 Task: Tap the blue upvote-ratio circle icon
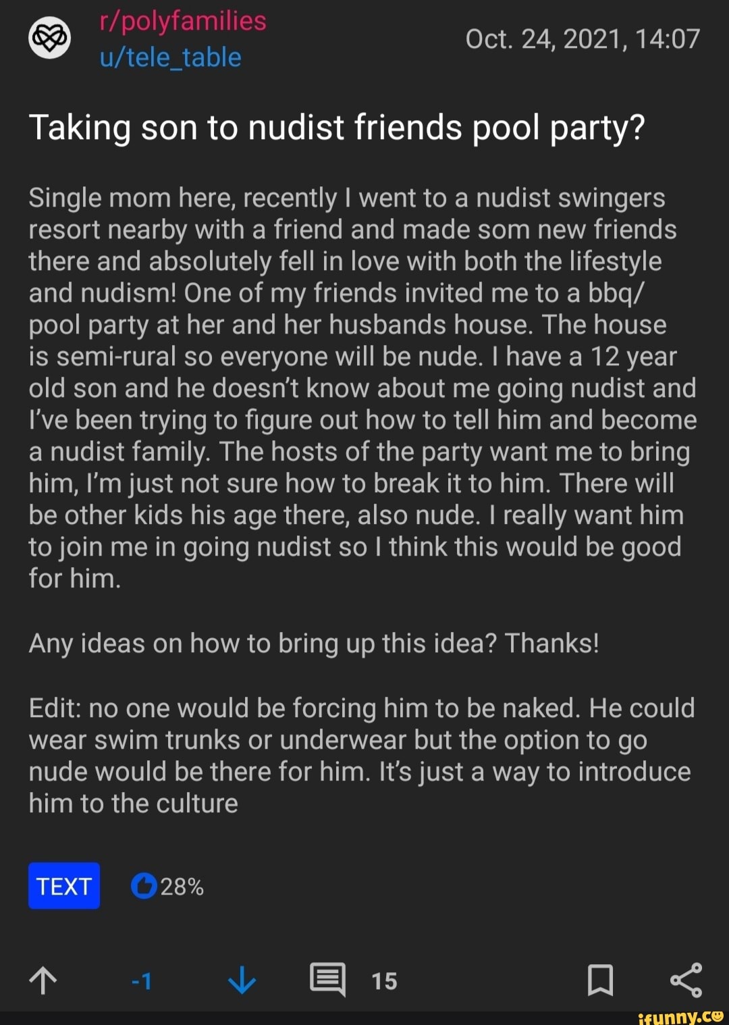144,886
